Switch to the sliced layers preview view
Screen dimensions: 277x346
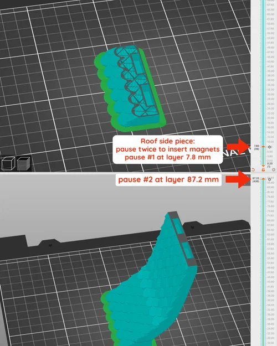click(x=23, y=163)
